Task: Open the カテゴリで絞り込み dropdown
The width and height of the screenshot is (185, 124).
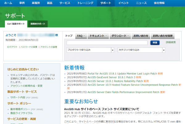Action: click(142, 50)
